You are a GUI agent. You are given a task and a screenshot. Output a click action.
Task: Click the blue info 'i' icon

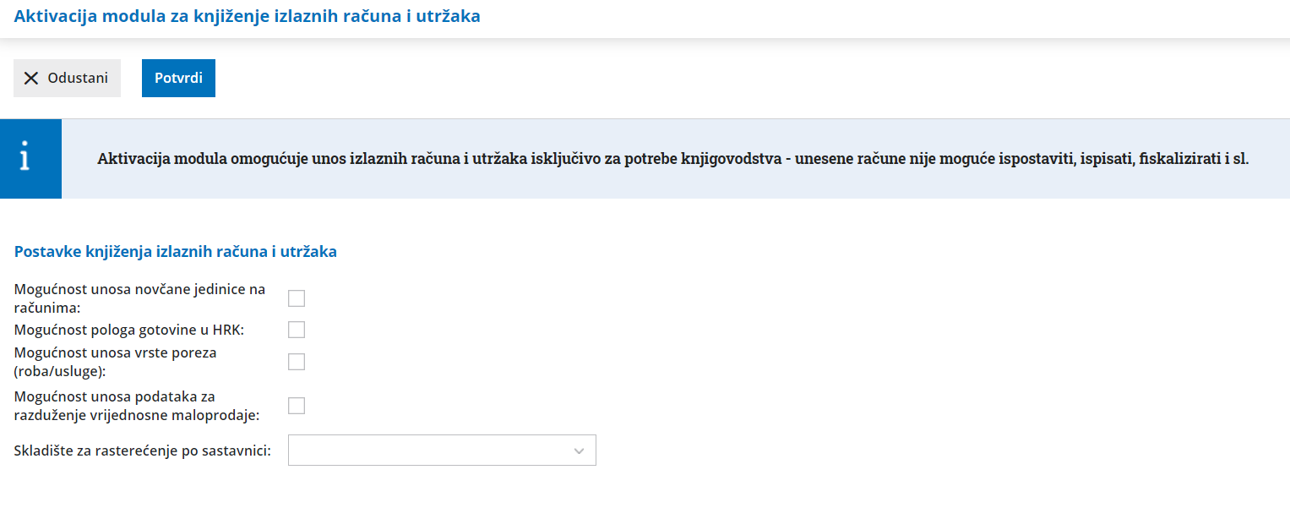click(30, 159)
